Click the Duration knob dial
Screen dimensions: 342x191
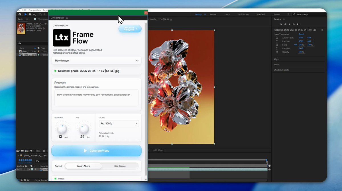tap(62, 129)
